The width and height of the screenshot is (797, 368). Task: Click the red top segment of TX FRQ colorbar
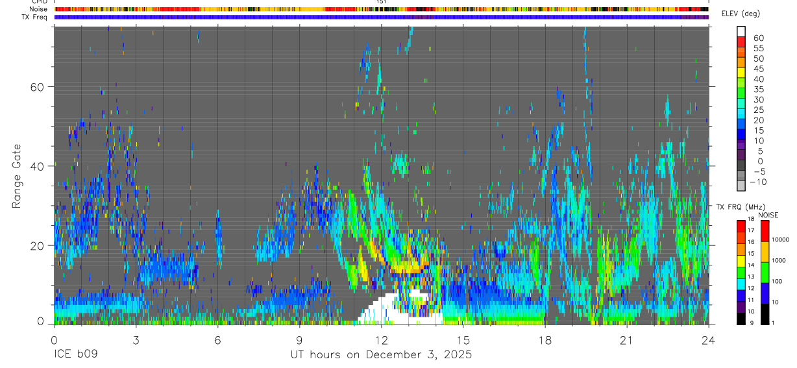[x=741, y=227]
